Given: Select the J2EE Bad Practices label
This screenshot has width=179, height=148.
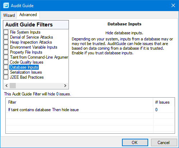Looking at the screenshot, I should (27, 77).
